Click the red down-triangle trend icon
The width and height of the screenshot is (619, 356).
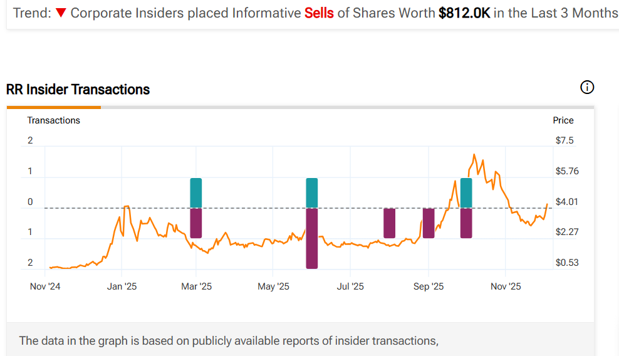tap(61, 13)
